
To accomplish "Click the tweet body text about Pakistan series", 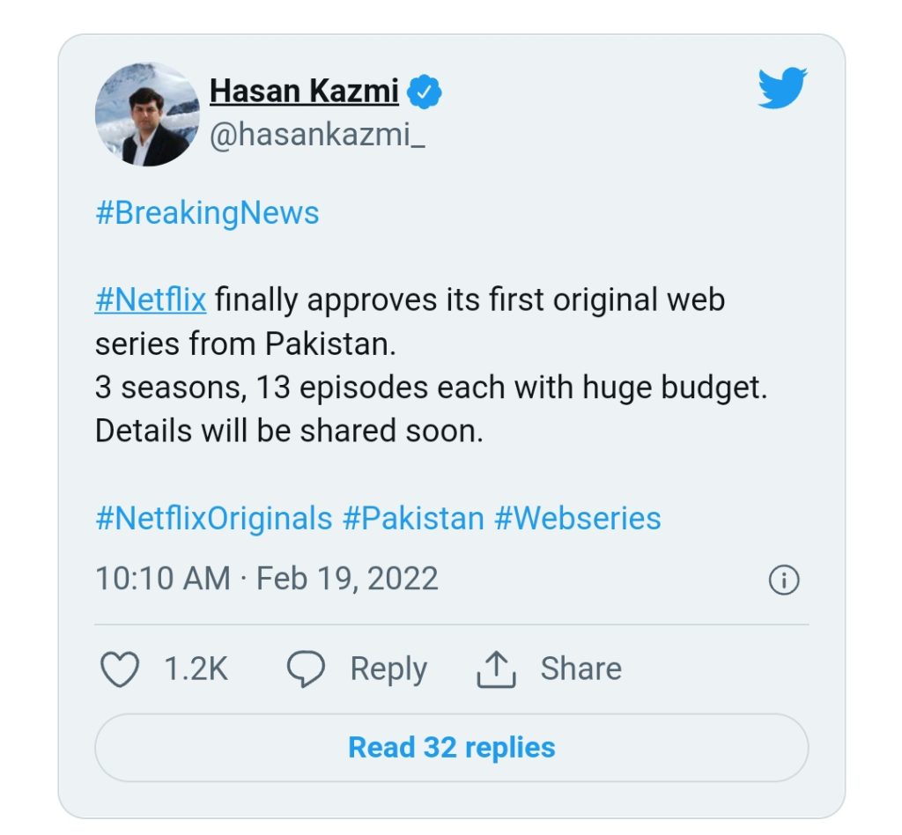I will (x=431, y=388).
